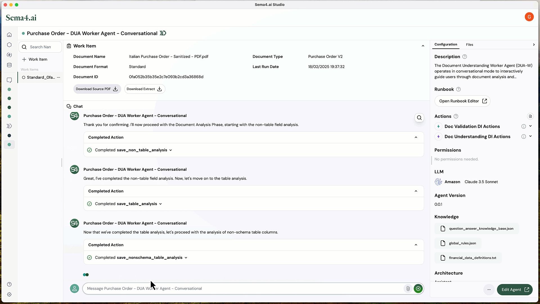The height and width of the screenshot is (304, 540).
Task: Open the Actions help icon
Action: point(456,116)
